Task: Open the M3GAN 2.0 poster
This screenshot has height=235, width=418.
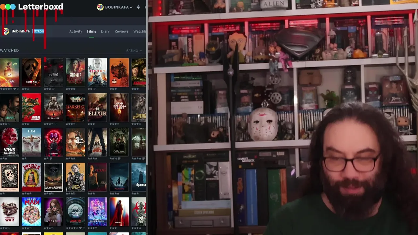Action: (54, 212)
